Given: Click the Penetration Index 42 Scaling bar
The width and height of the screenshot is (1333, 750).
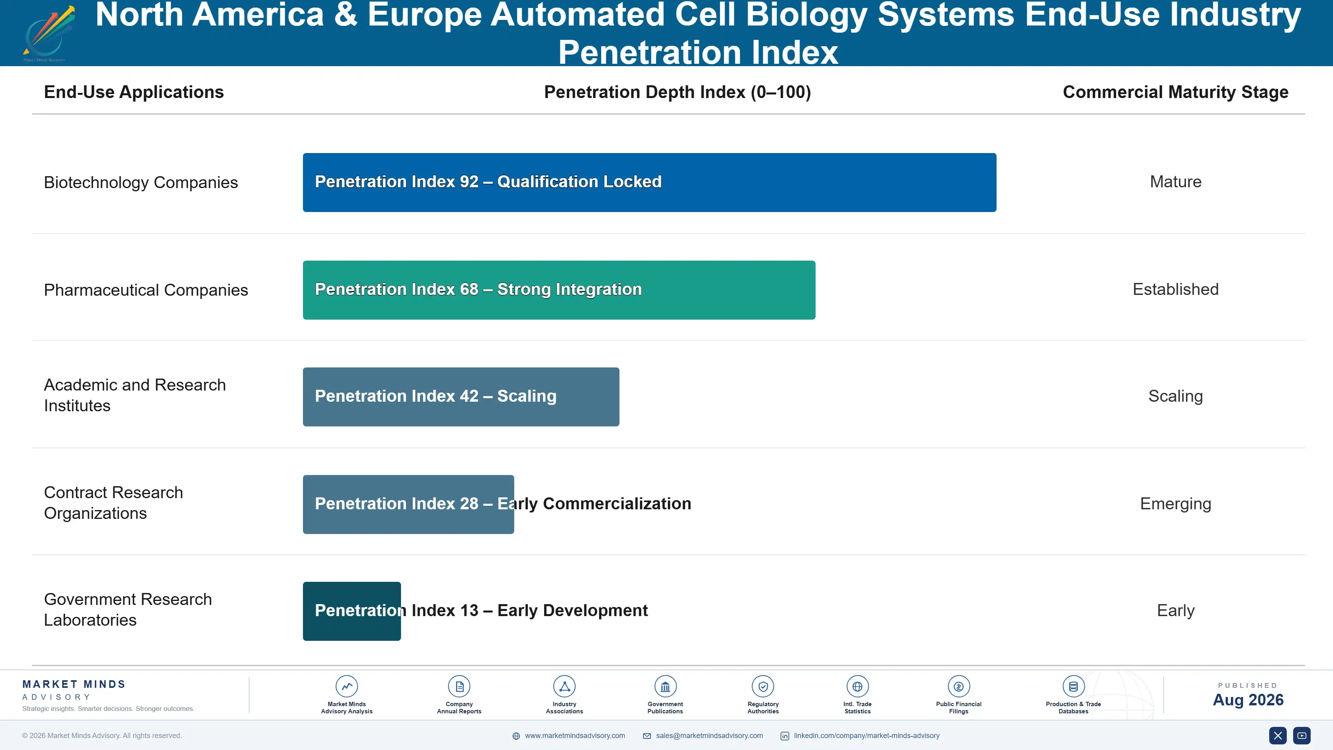Looking at the screenshot, I should pyautogui.click(x=461, y=397).
